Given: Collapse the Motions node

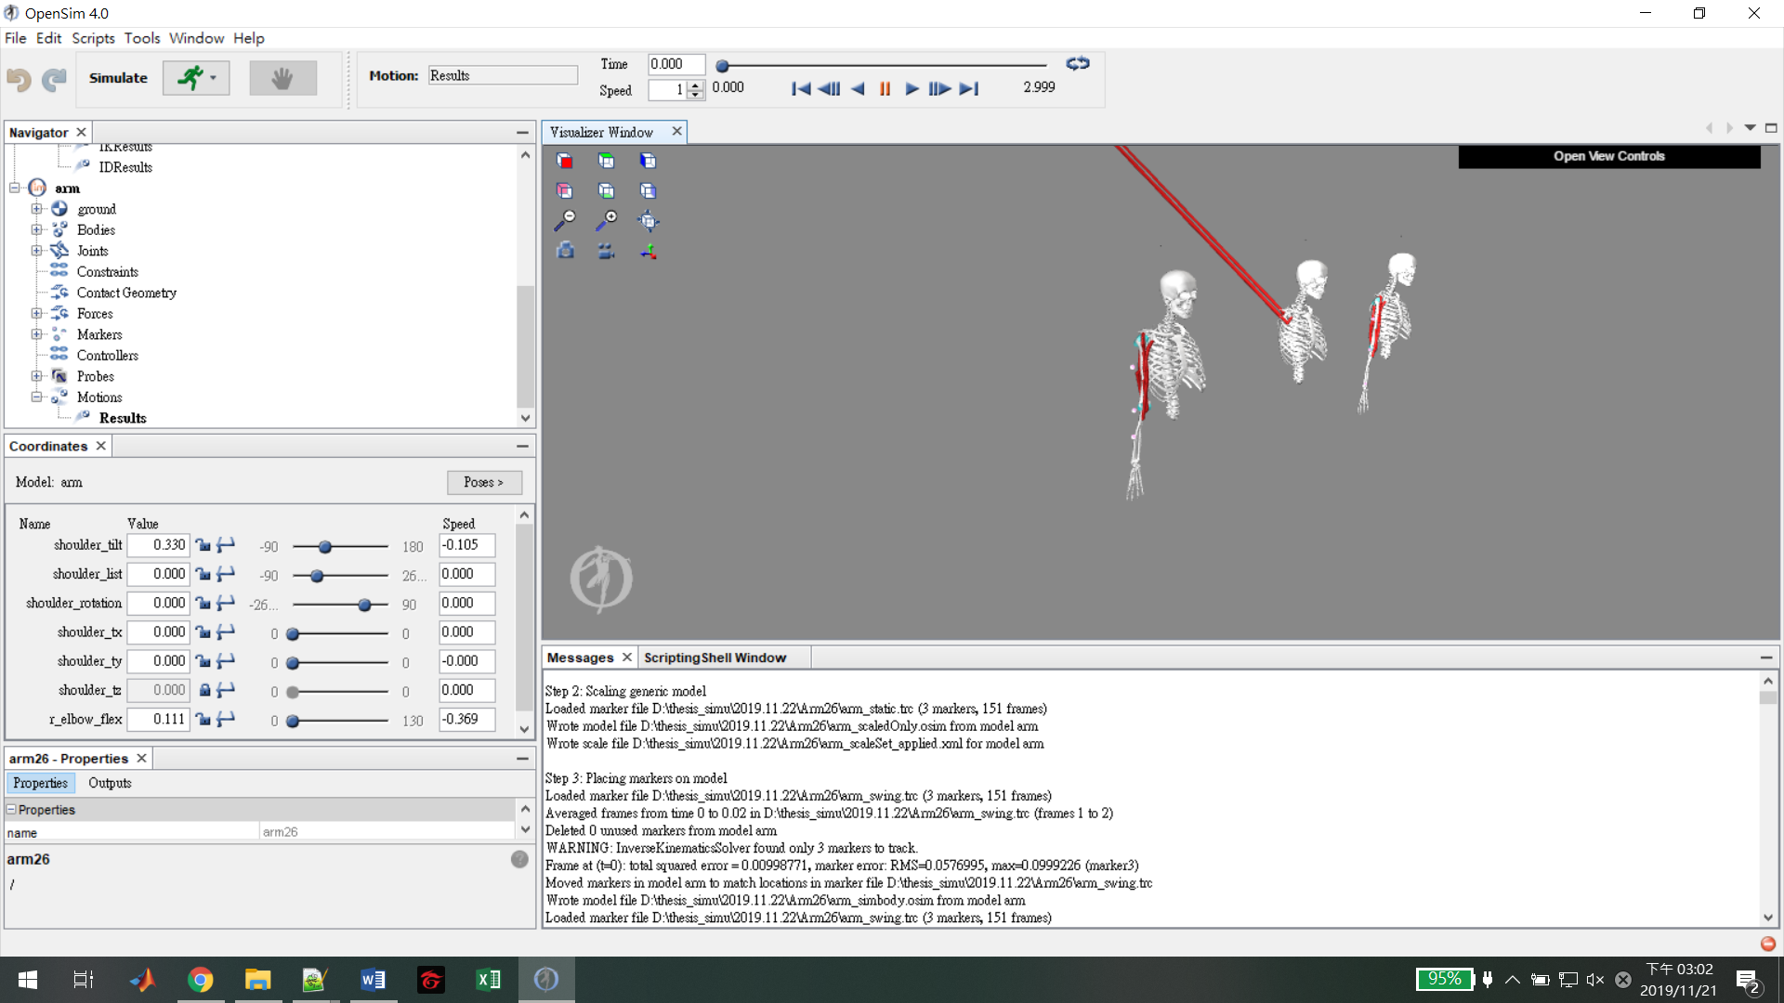Looking at the screenshot, I should coord(36,397).
